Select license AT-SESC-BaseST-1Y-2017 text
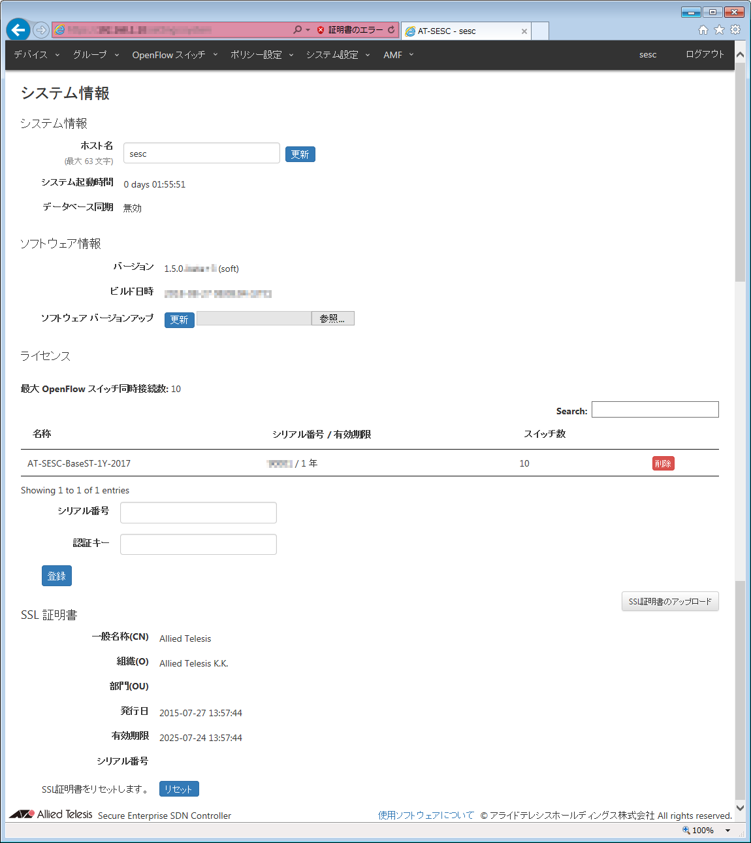The width and height of the screenshot is (751, 843). click(79, 463)
